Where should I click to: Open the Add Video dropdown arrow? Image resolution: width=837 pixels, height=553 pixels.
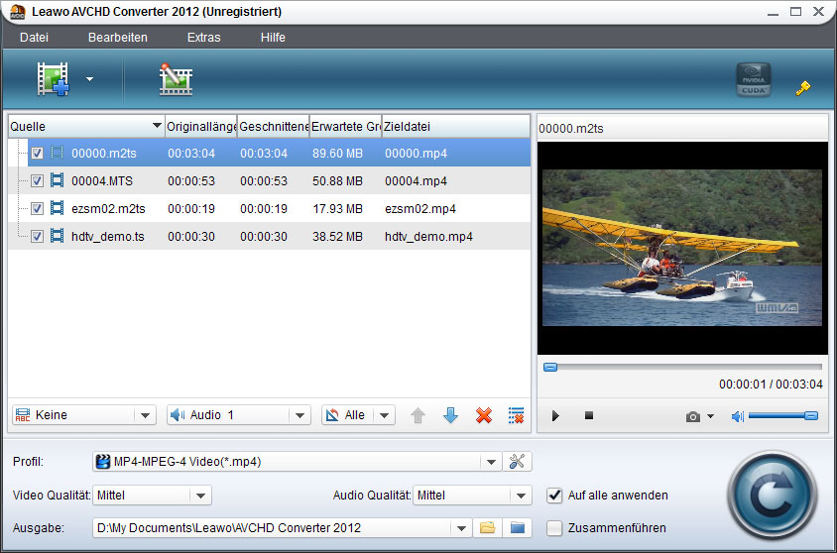click(89, 79)
